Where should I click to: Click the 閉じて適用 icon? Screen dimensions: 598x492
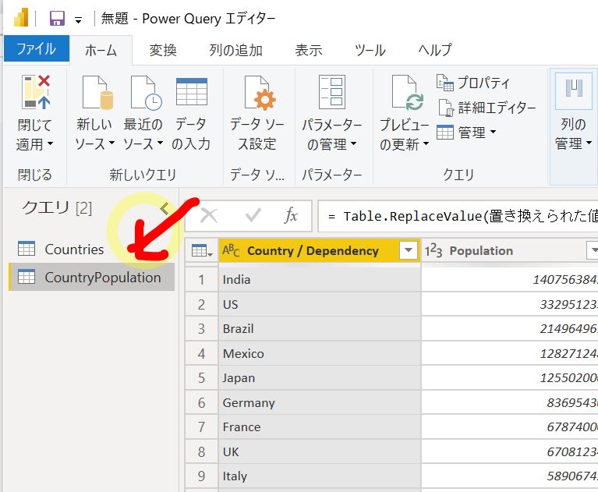tap(35, 92)
